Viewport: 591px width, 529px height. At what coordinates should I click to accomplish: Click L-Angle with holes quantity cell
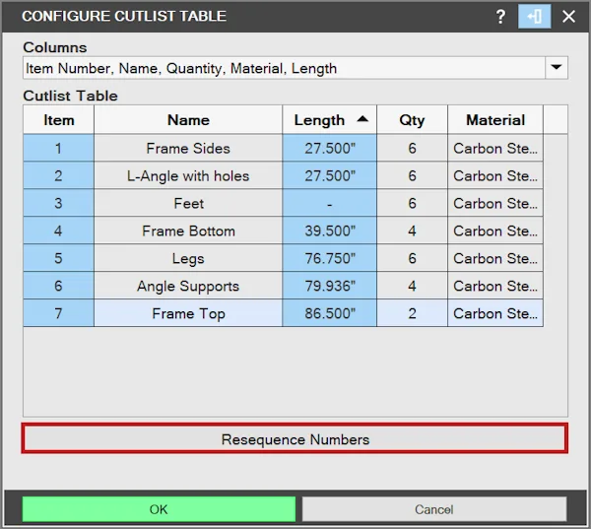click(412, 175)
